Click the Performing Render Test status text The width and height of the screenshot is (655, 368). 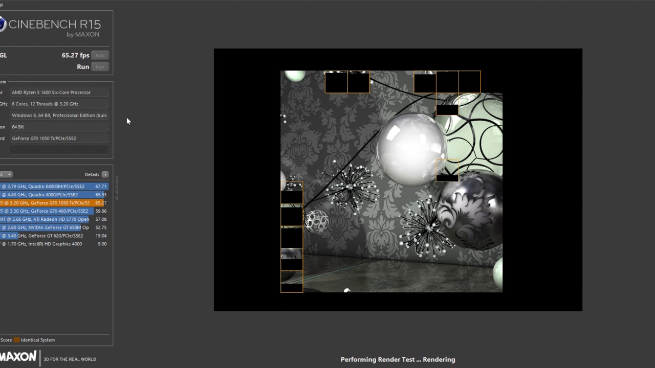pos(398,359)
